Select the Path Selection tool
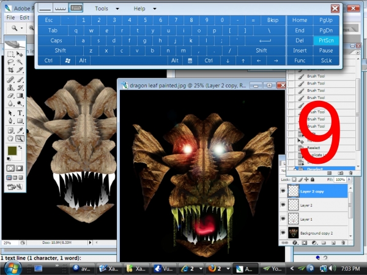The width and height of the screenshot is (367, 275). tap(10, 113)
